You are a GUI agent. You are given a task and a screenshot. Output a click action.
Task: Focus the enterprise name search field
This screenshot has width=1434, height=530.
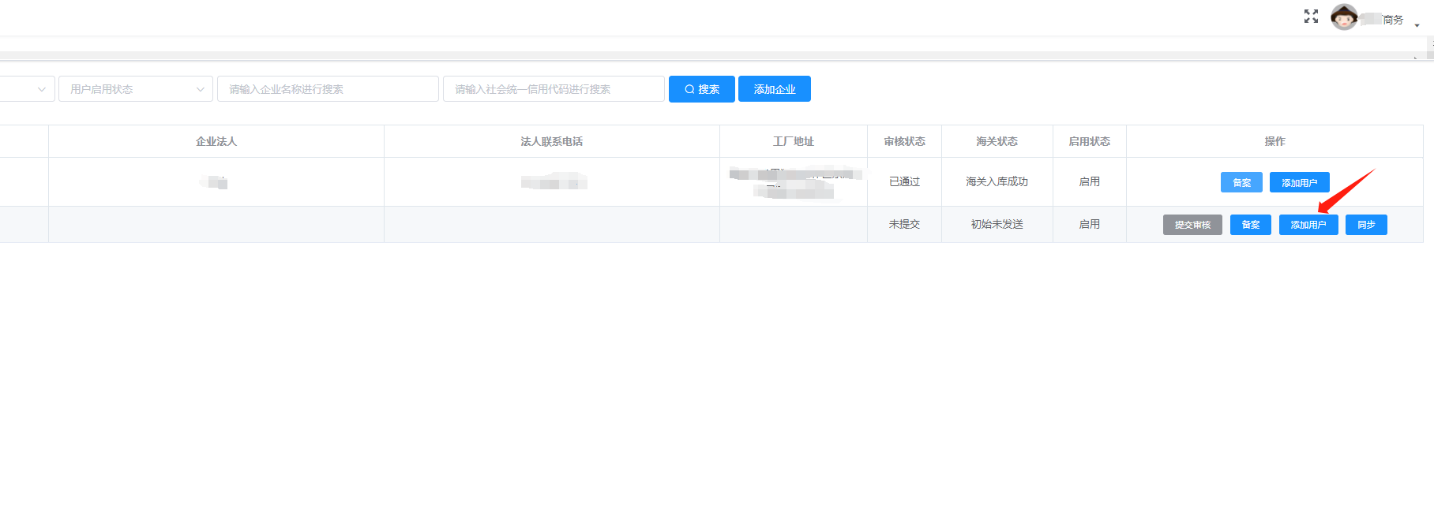pyautogui.click(x=328, y=89)
